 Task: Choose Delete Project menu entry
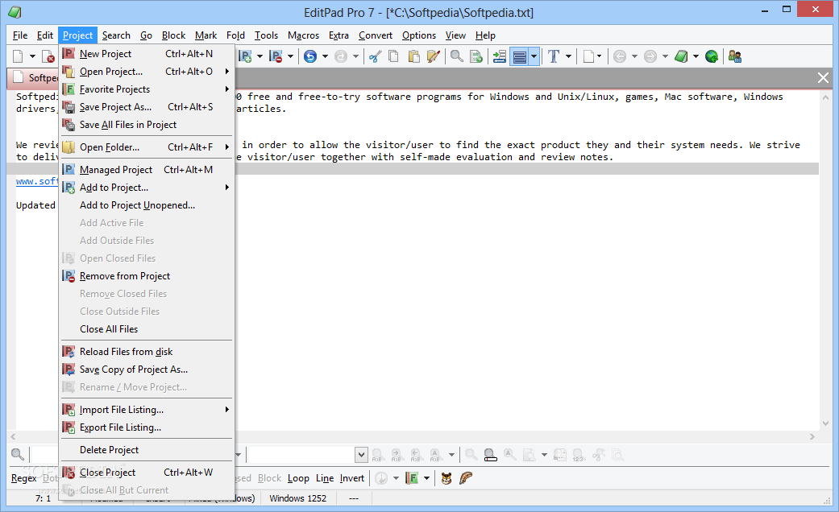pyautogui.click(x=146, y=450)
